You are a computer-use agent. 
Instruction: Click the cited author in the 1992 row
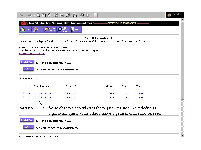pyautogui.click(x=44, y=93)
